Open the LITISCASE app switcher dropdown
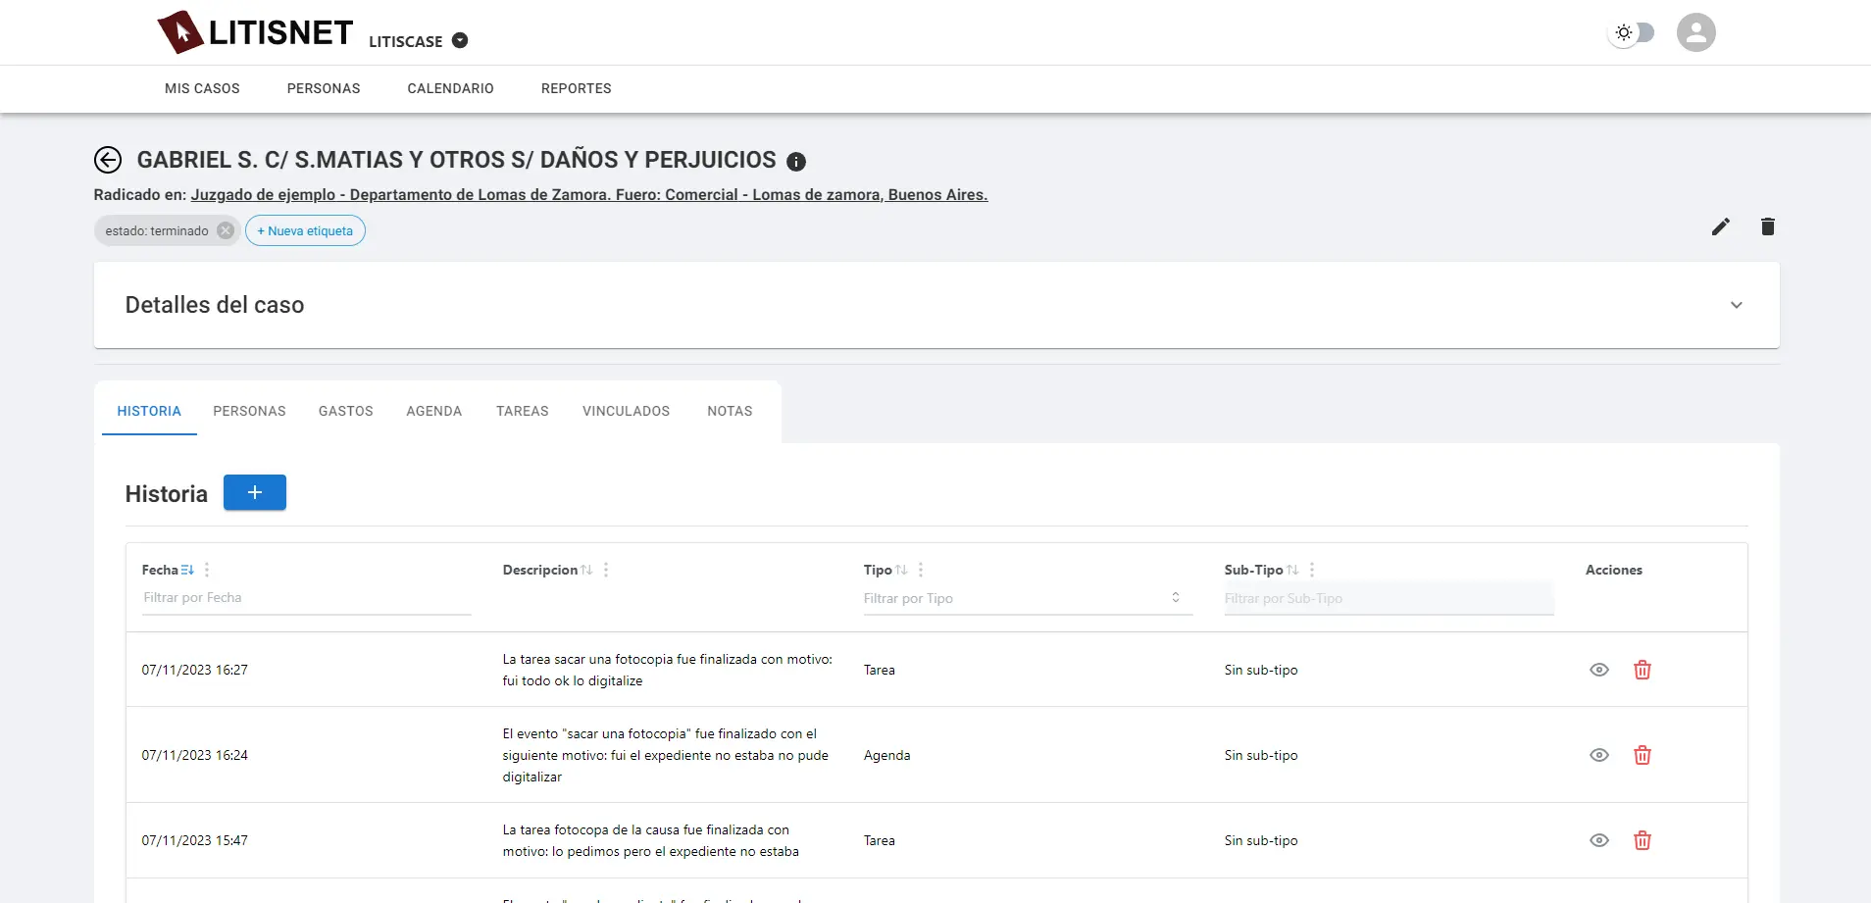1871x903 pixels. (460, 41)
